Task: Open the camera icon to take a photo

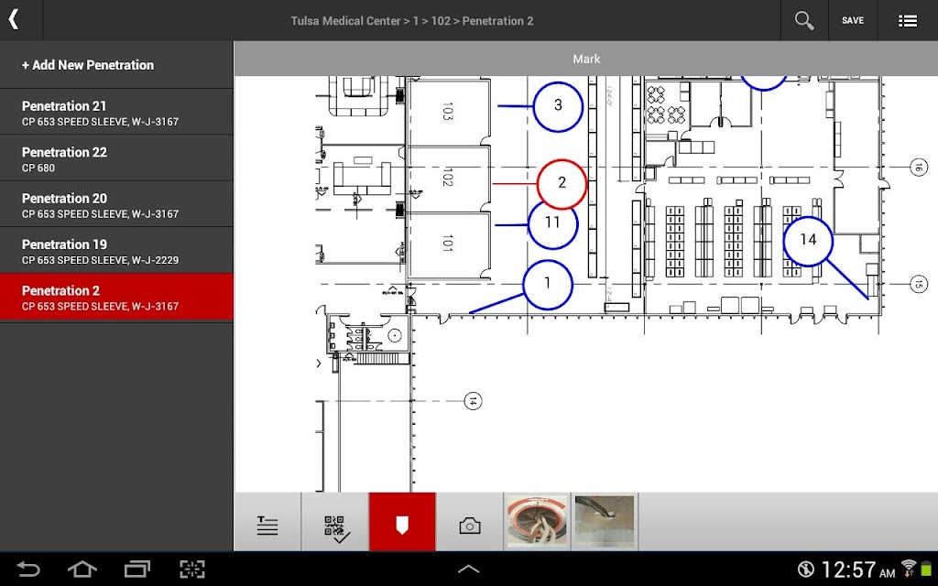Action: 470,525
